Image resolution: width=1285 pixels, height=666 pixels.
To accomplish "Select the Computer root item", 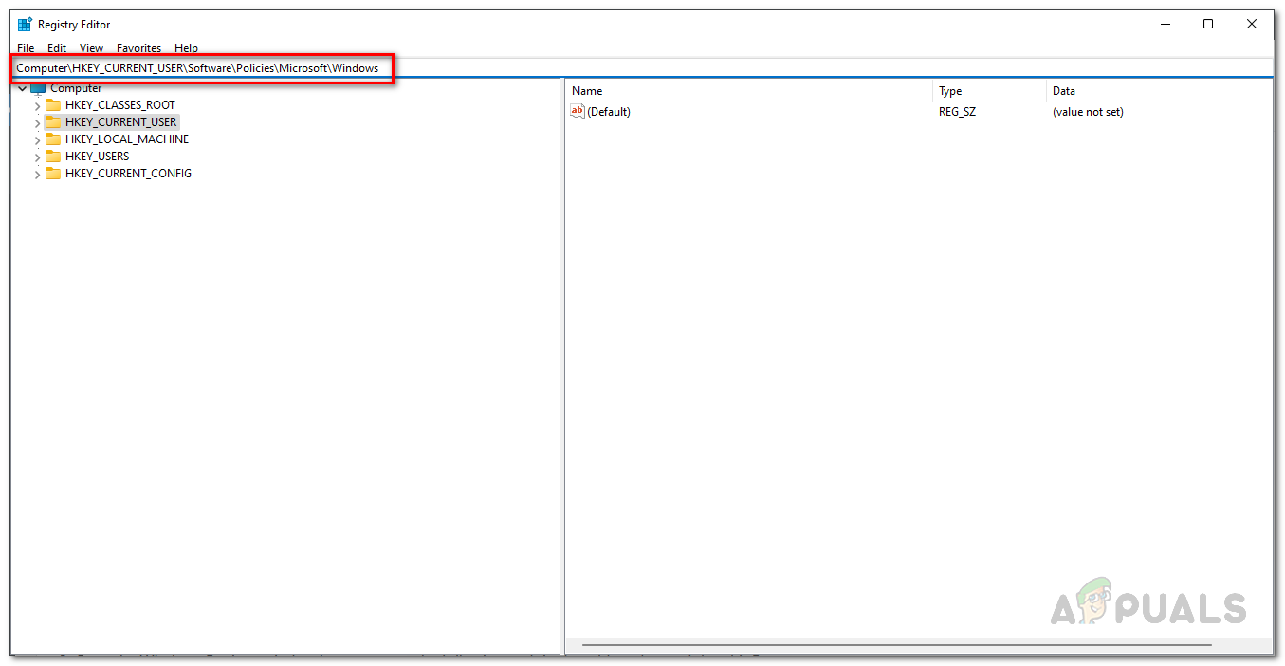I will tap(76, 88).
